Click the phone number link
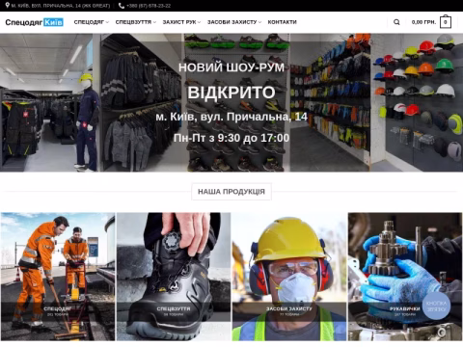 coord(149,6)
